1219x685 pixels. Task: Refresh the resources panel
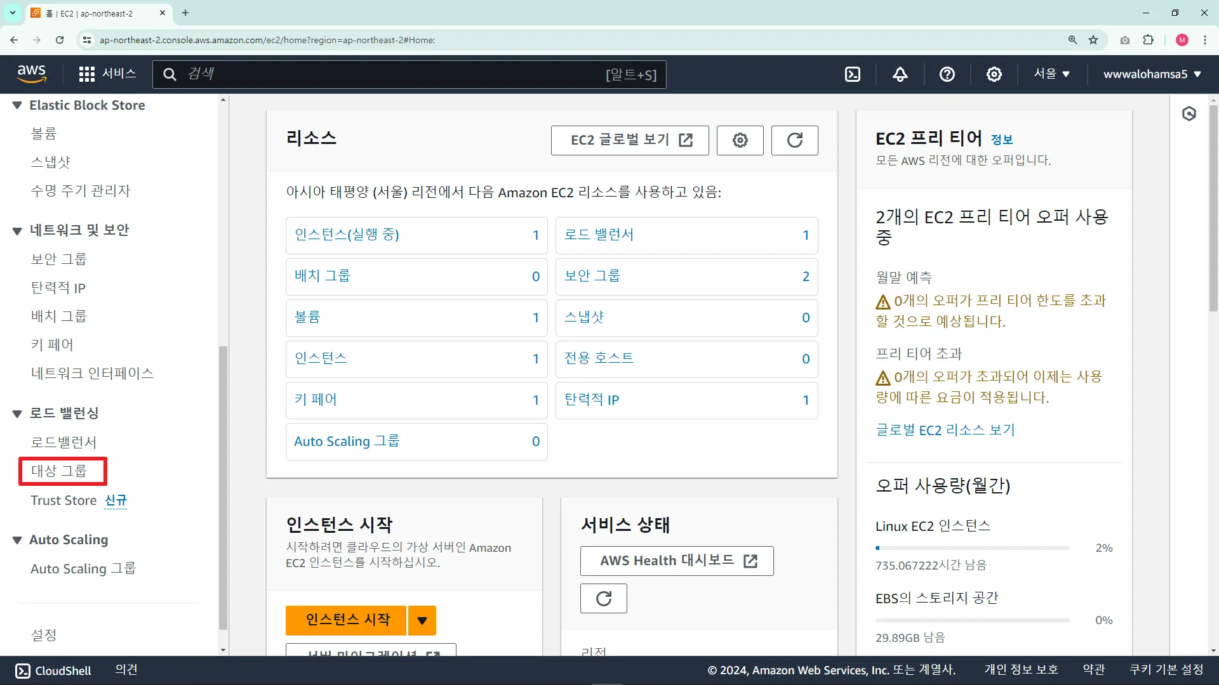click(x=794, y=140)
